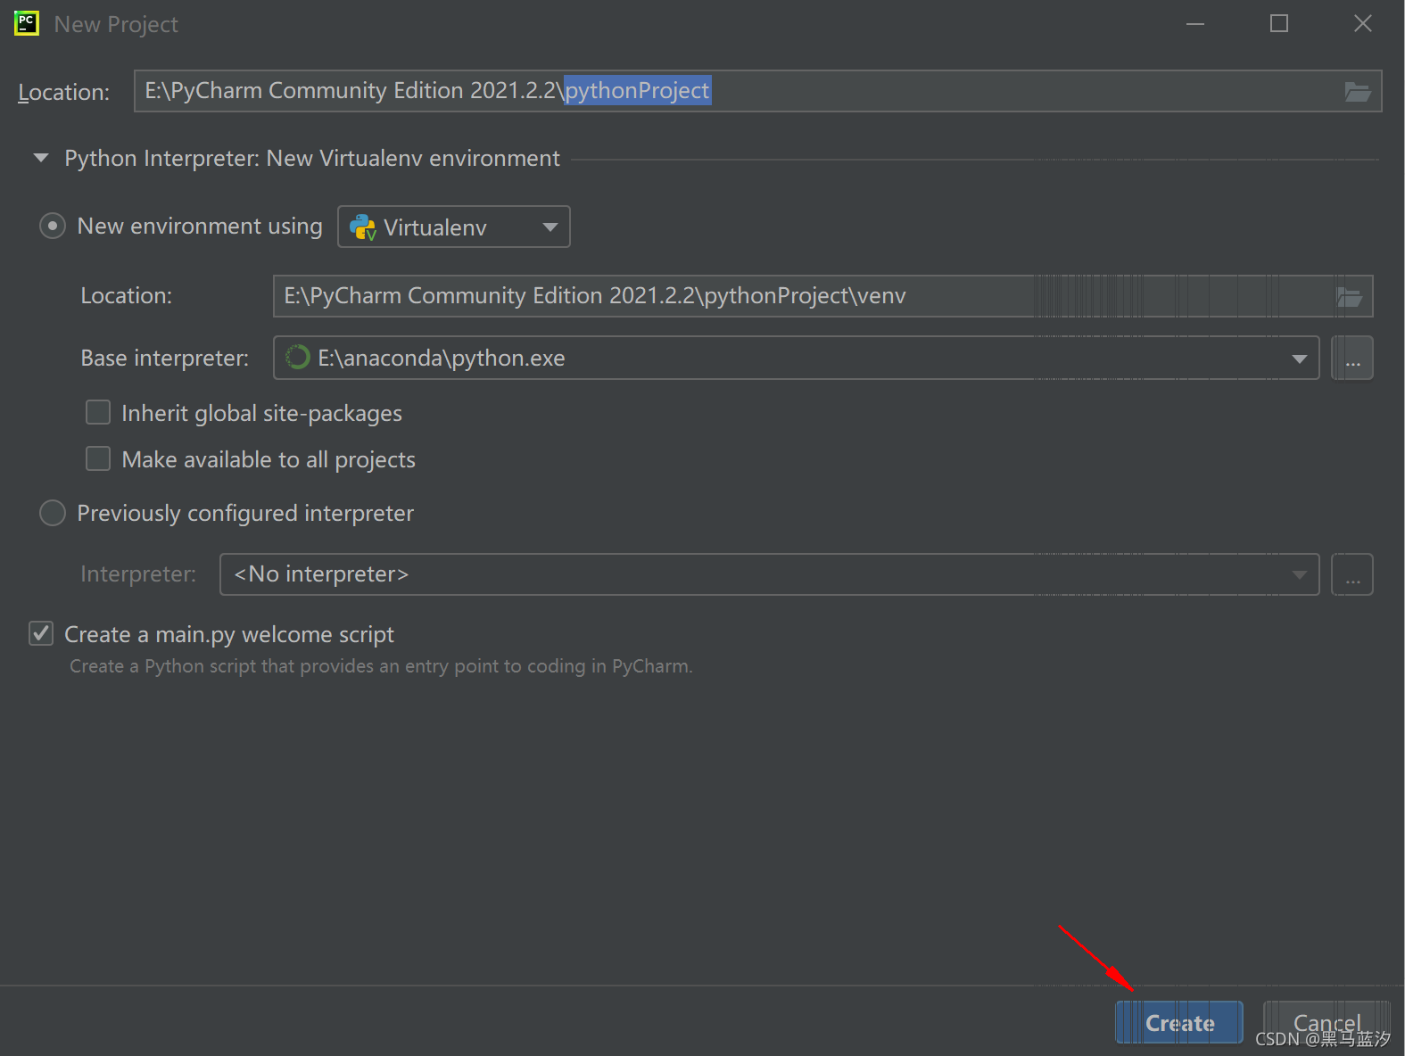The image size is (1405, 1056).
Task: Click the Base interpreter label
Action: pos(165,358)
